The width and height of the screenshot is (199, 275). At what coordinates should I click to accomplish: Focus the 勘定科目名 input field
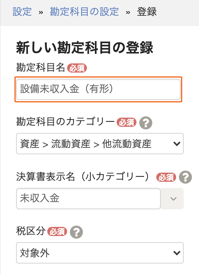tap(98, 89)
